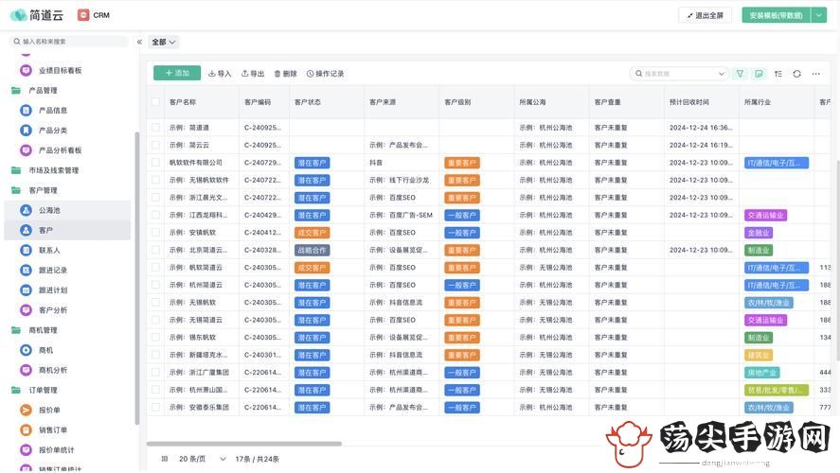
Task: Open 公海池 in the sidebar
Action: coord(49,210)
